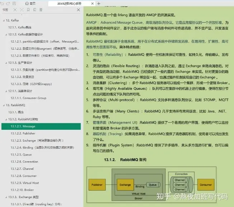
Task: Select 13.1.2.4. Binding bookmark
Action: tap(42, 148)
